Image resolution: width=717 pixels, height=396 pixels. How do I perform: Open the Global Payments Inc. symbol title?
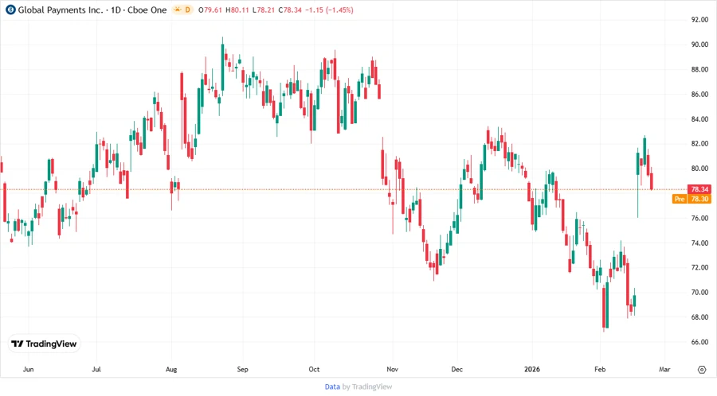point(92,10)
